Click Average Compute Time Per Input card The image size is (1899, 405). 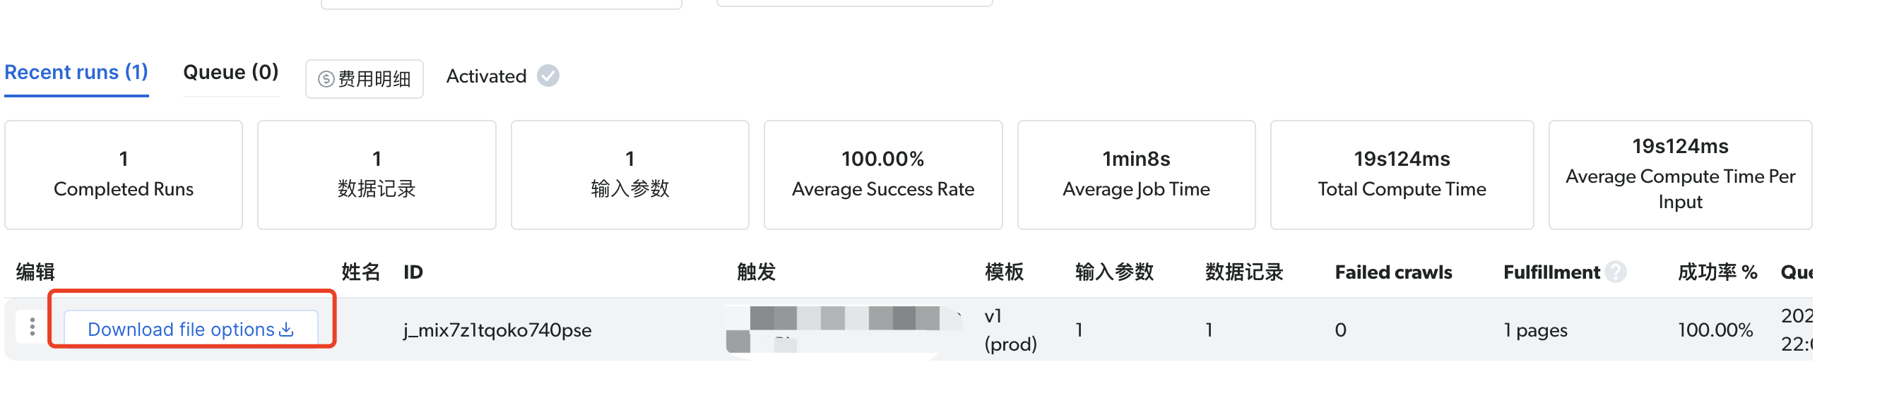[x=1679, y=174]
